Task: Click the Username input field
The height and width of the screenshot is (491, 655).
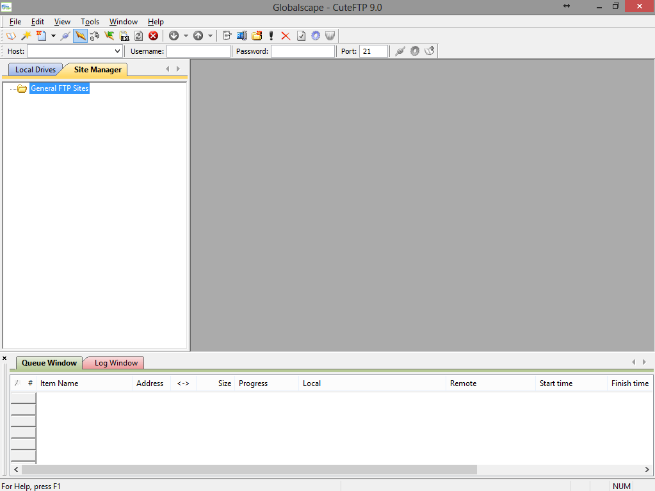Action: [x=198, y=51]
